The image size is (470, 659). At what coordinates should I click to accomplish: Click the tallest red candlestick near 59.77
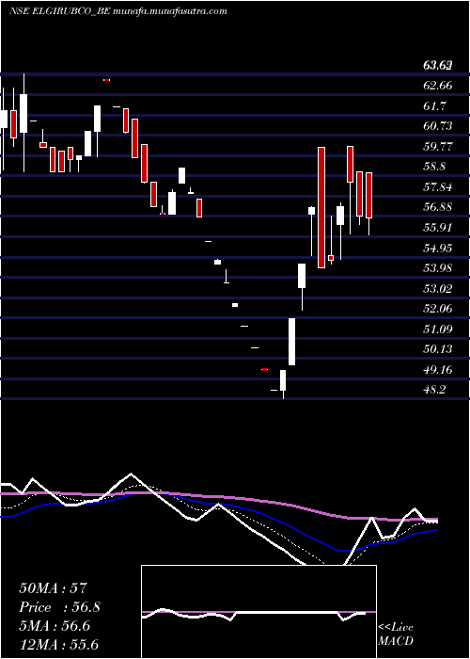point(321,207)
